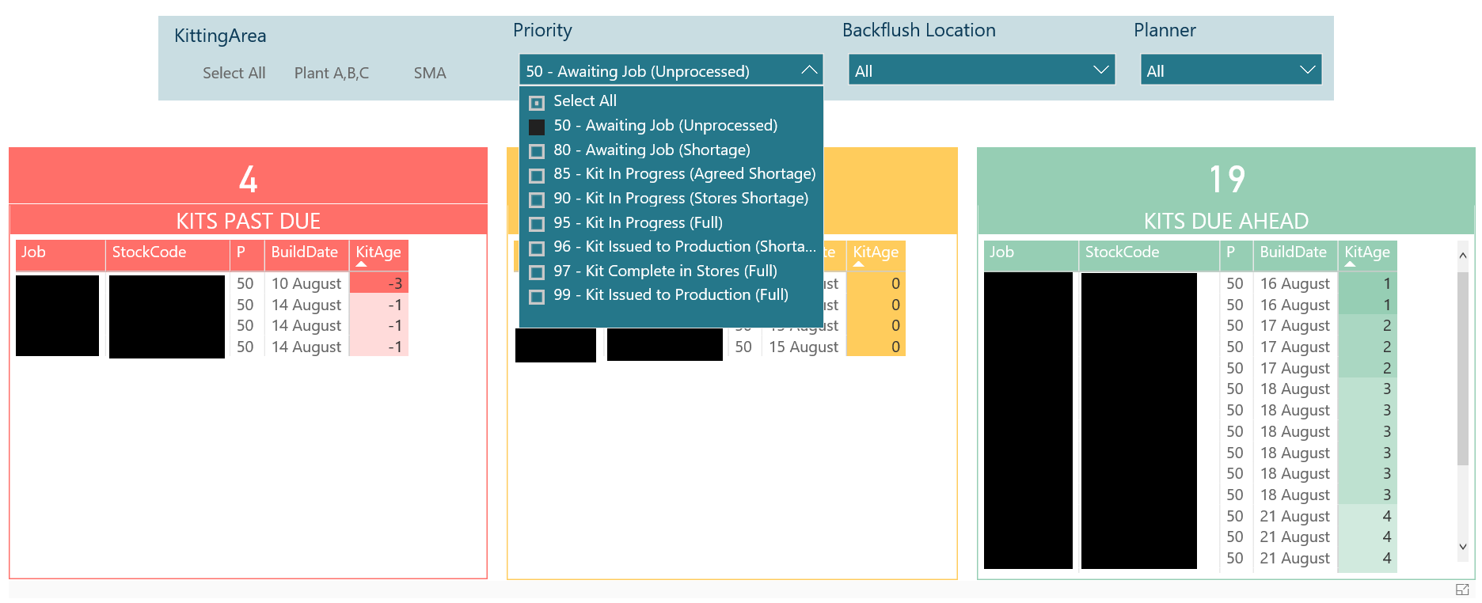Select the KitAge -3 cell in Past Due

click(x=378, y=283)
